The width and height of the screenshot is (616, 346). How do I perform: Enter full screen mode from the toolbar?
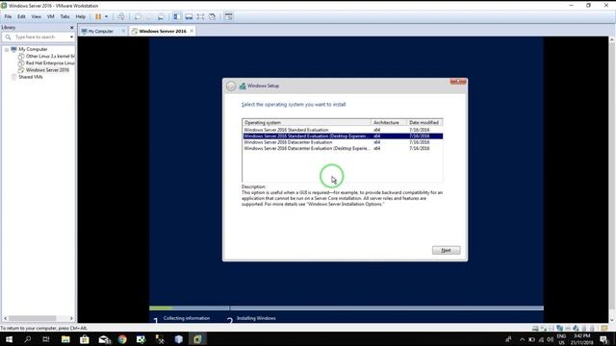pyautogui.click(x=200, y=16)
